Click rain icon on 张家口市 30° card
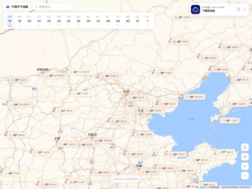 (x=103, y=76)
